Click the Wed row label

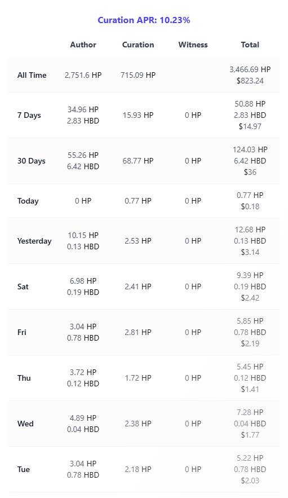point(25,424)
